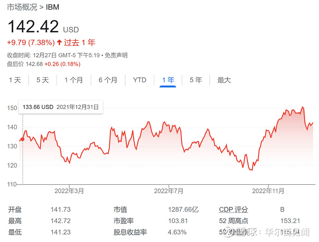Click the 52 周高点 label

click(x=234, y=221)
